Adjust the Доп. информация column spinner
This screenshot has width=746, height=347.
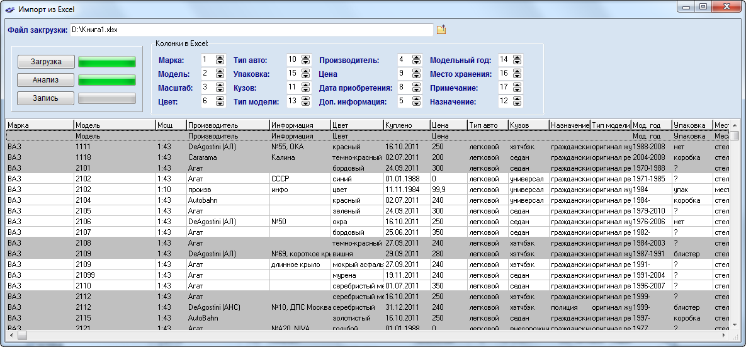(x=417, y=101)
